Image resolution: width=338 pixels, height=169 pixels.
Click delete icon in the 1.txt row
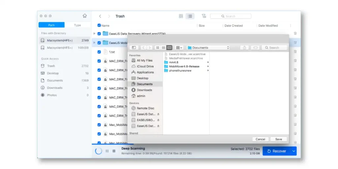tap(295, 52)
